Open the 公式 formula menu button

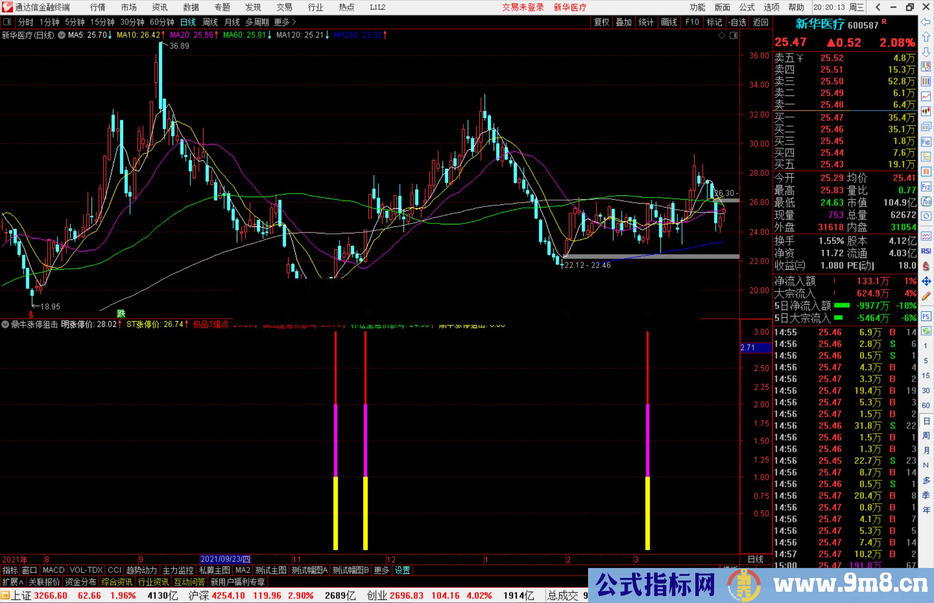pyautogui.click(x=747, y=7)
